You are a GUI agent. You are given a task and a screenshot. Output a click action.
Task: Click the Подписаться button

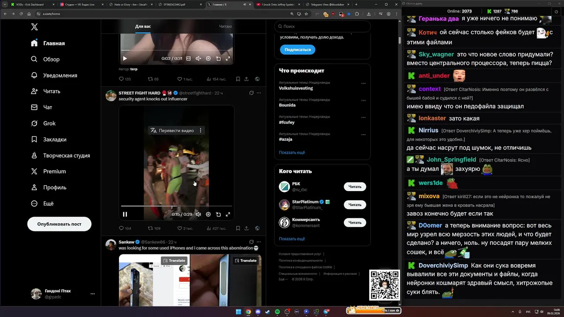point(297,50)
